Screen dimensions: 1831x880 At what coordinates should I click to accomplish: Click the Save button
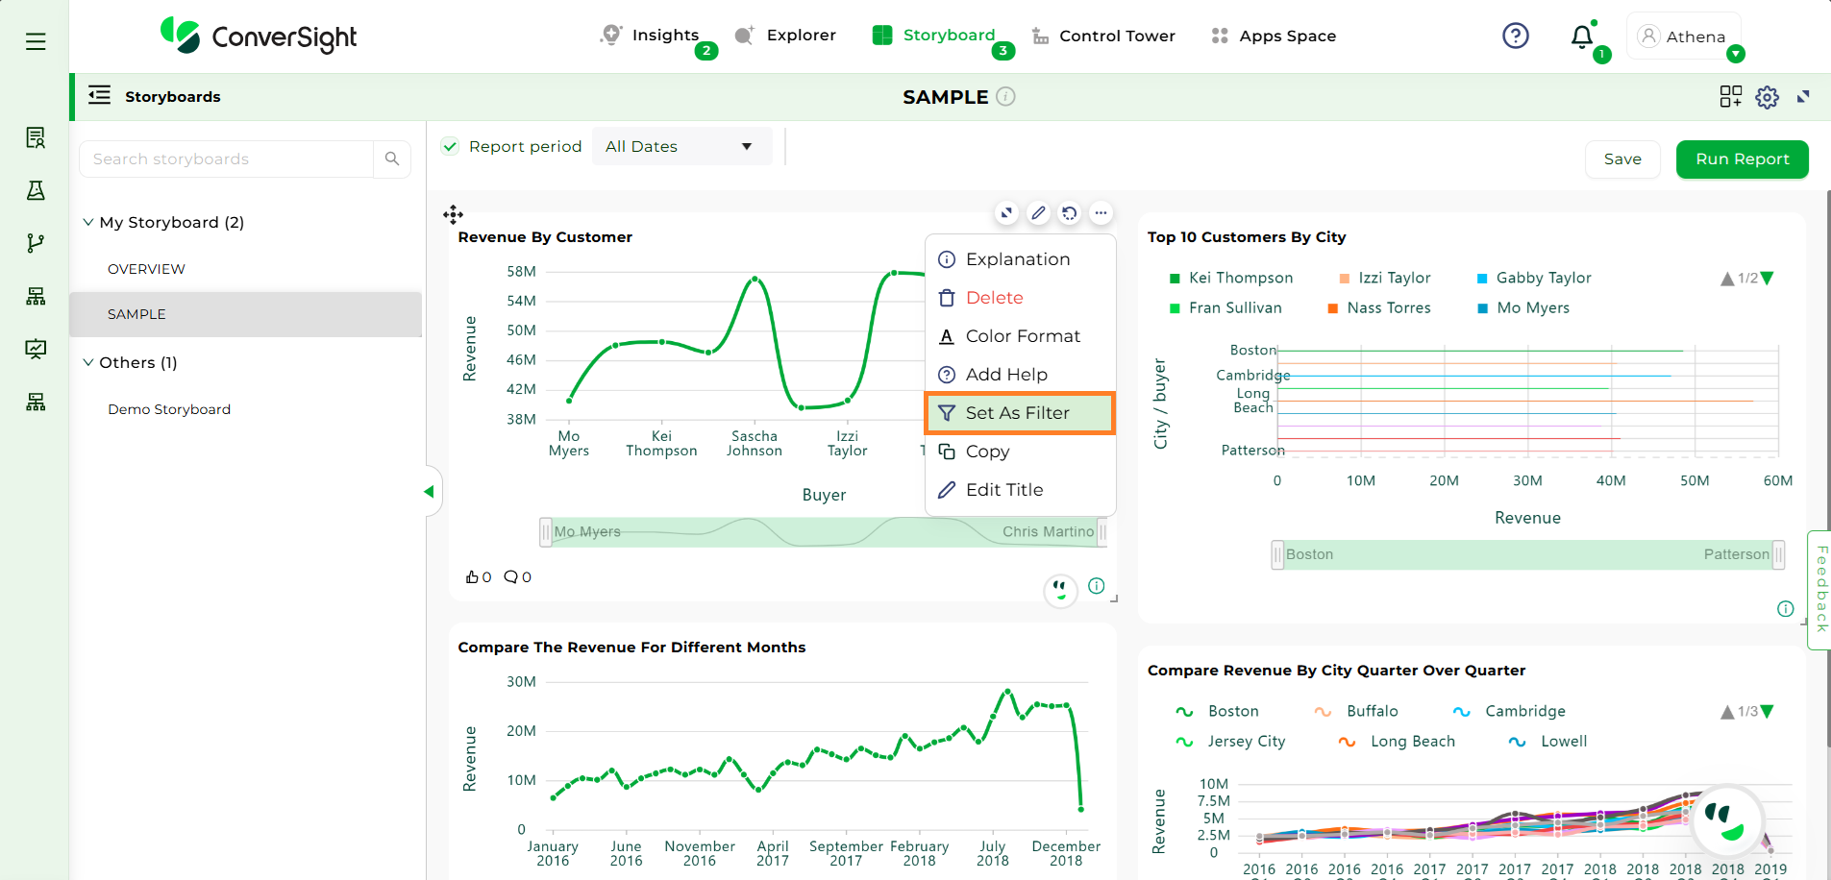[1621, 159]
